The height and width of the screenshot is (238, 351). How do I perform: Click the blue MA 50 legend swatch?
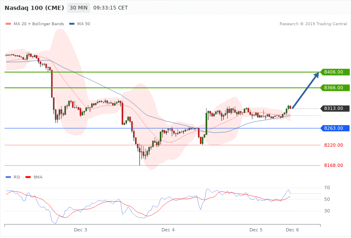click(72, 24)
